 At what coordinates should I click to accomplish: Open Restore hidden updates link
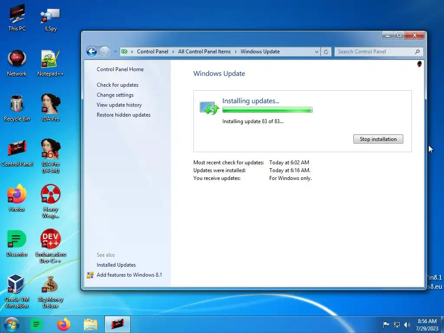click(x=124, y=114)
